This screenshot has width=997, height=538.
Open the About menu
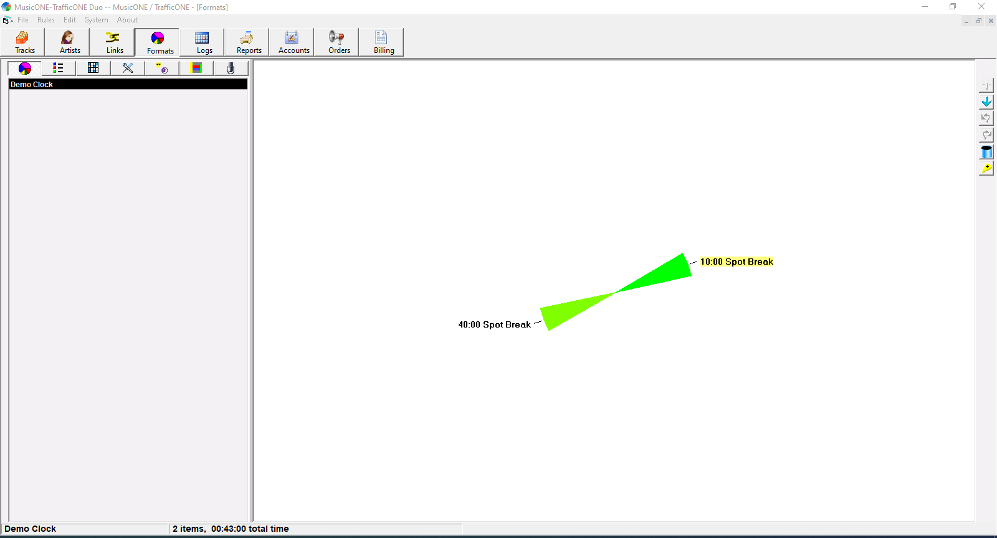pyautogui.click(x=127, y=20)
